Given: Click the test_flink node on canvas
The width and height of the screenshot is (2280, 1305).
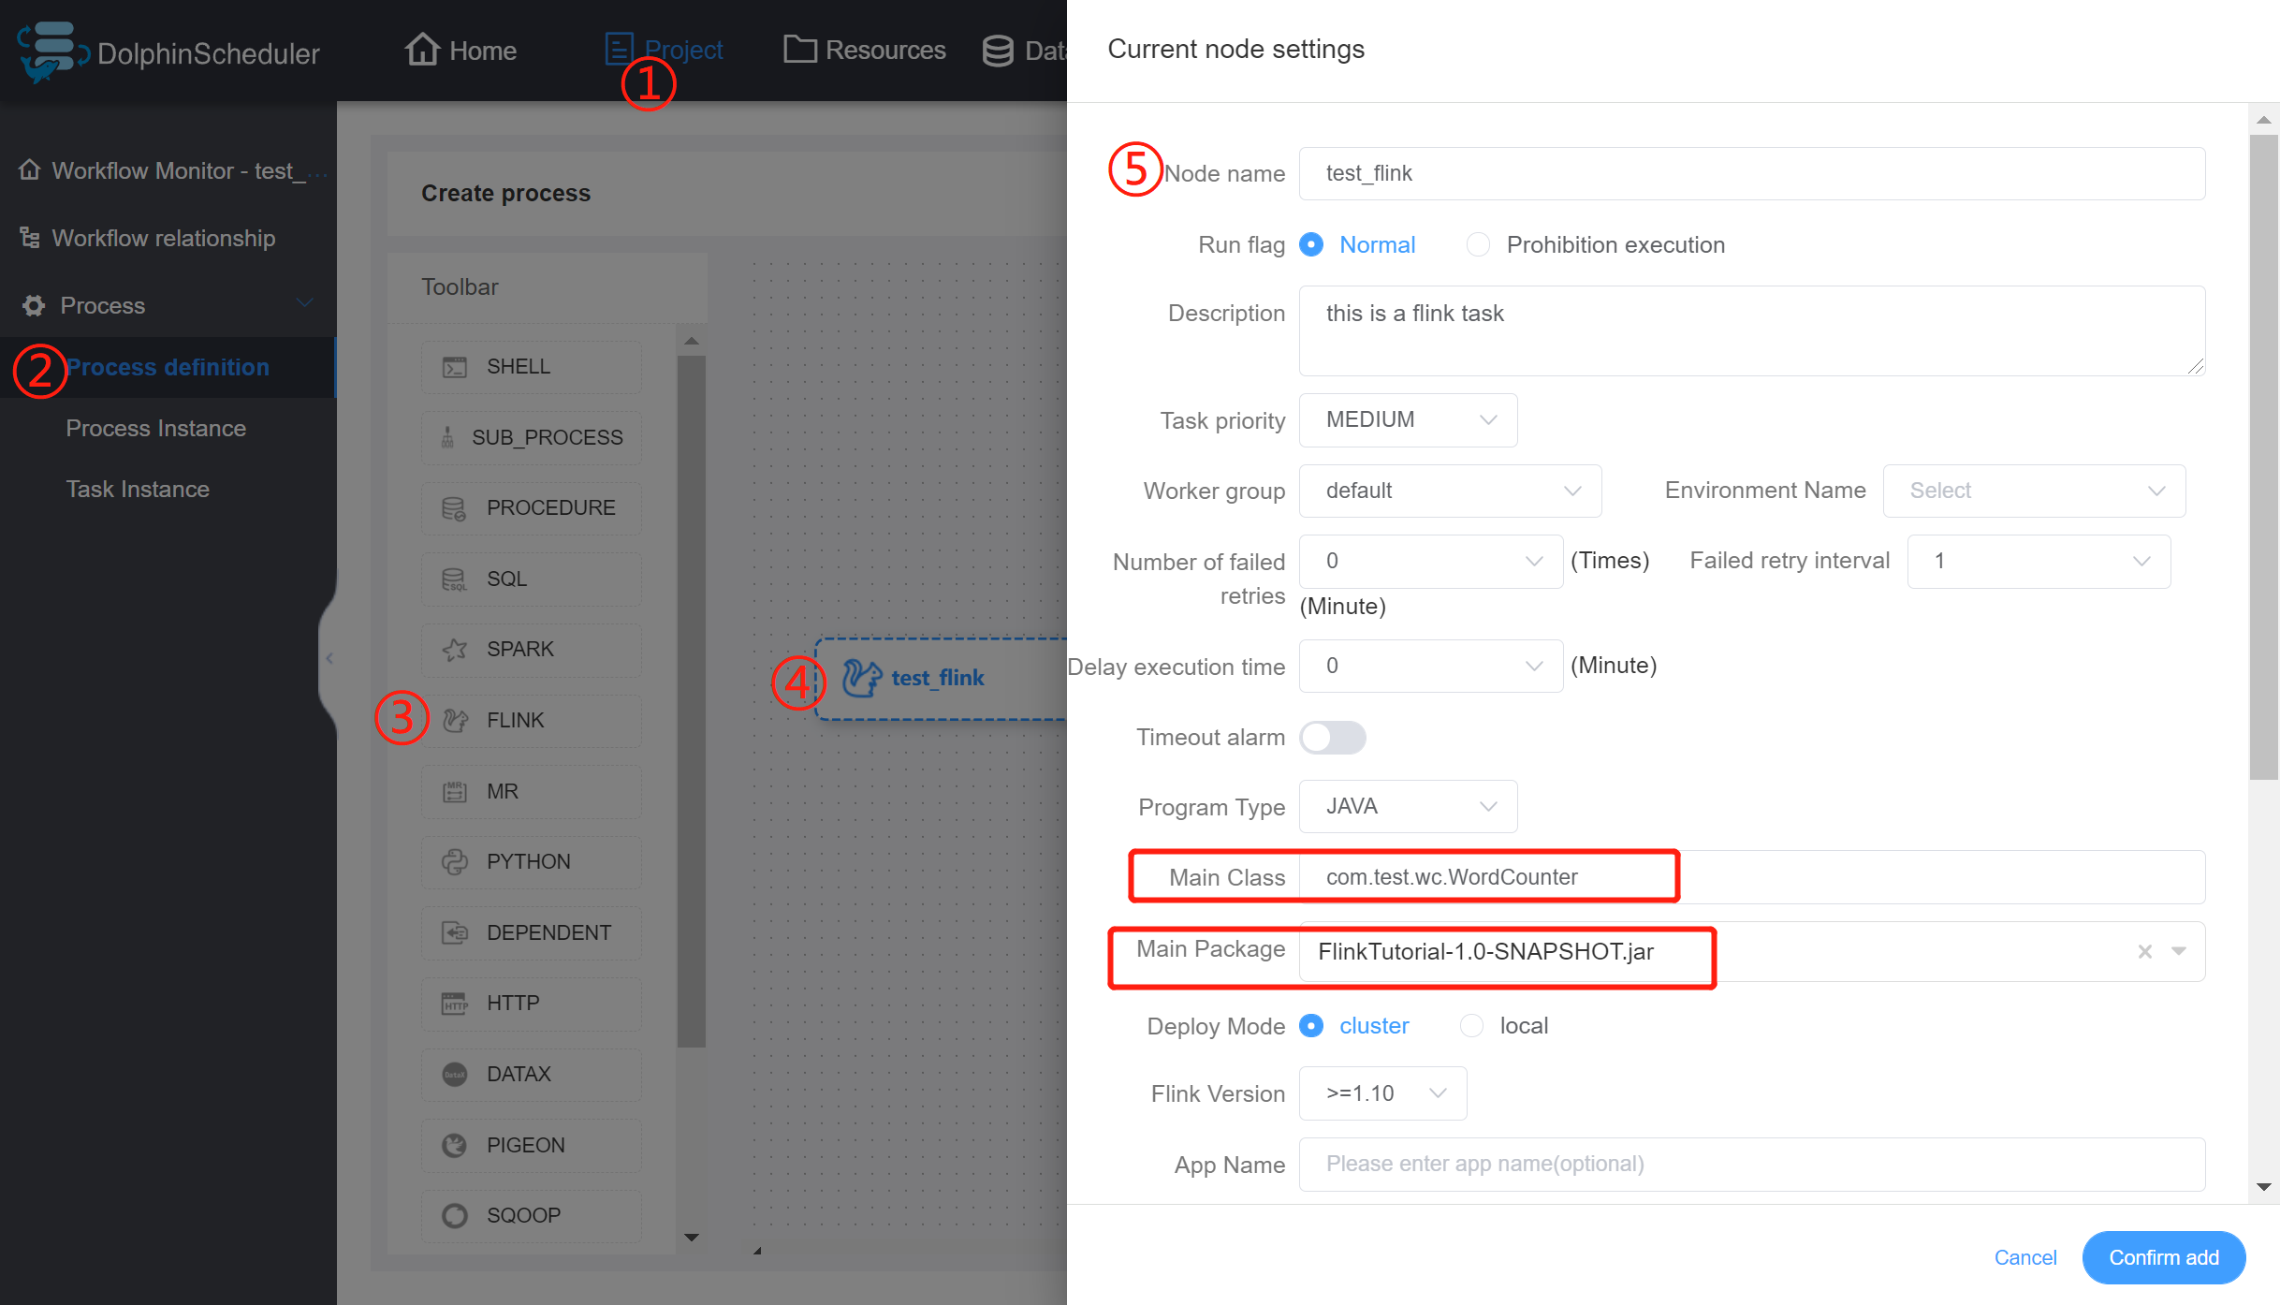Looking at the screenshot, I should (x=936, y=678).
